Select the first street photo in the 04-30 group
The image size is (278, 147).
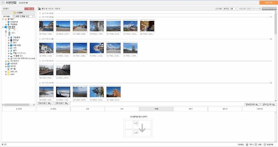tap(46, 26)
